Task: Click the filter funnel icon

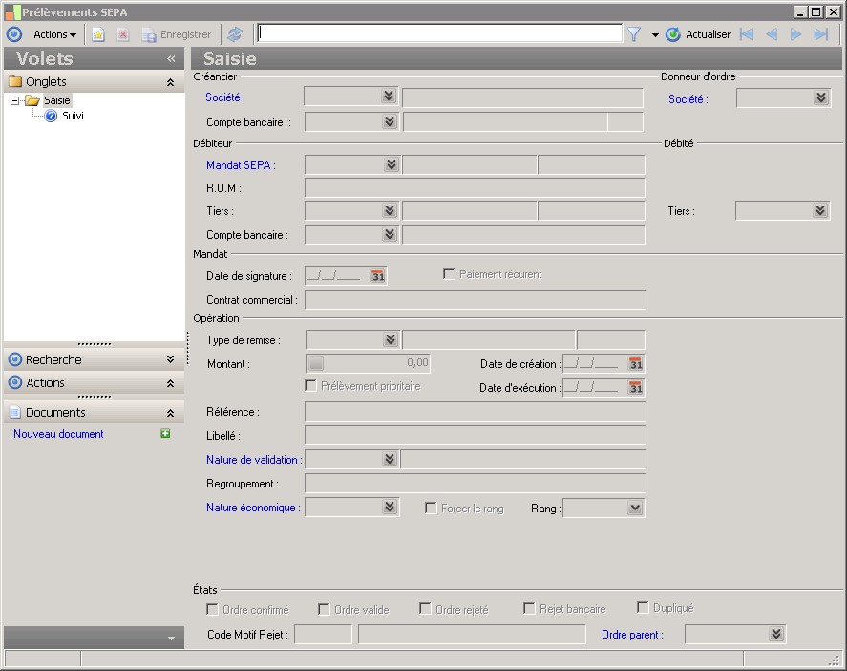Action: click(x=634, y=34)
